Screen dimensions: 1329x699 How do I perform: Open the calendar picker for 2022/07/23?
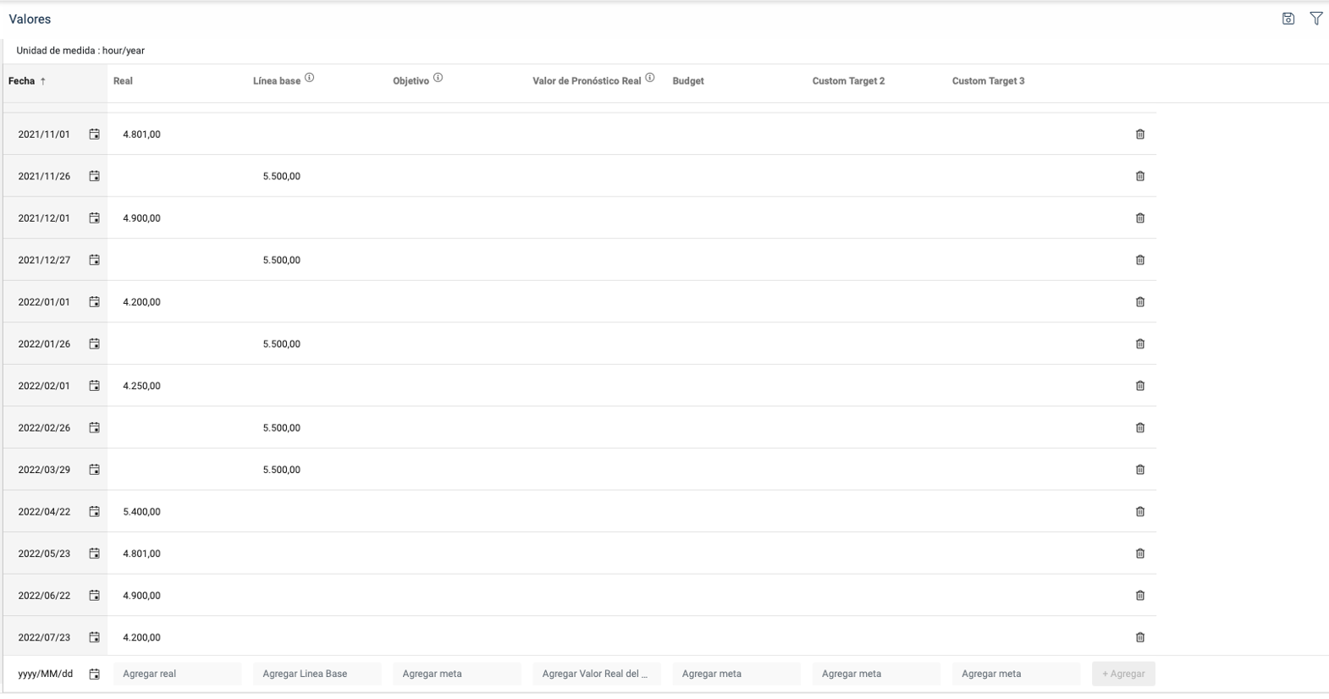[95, 637]
